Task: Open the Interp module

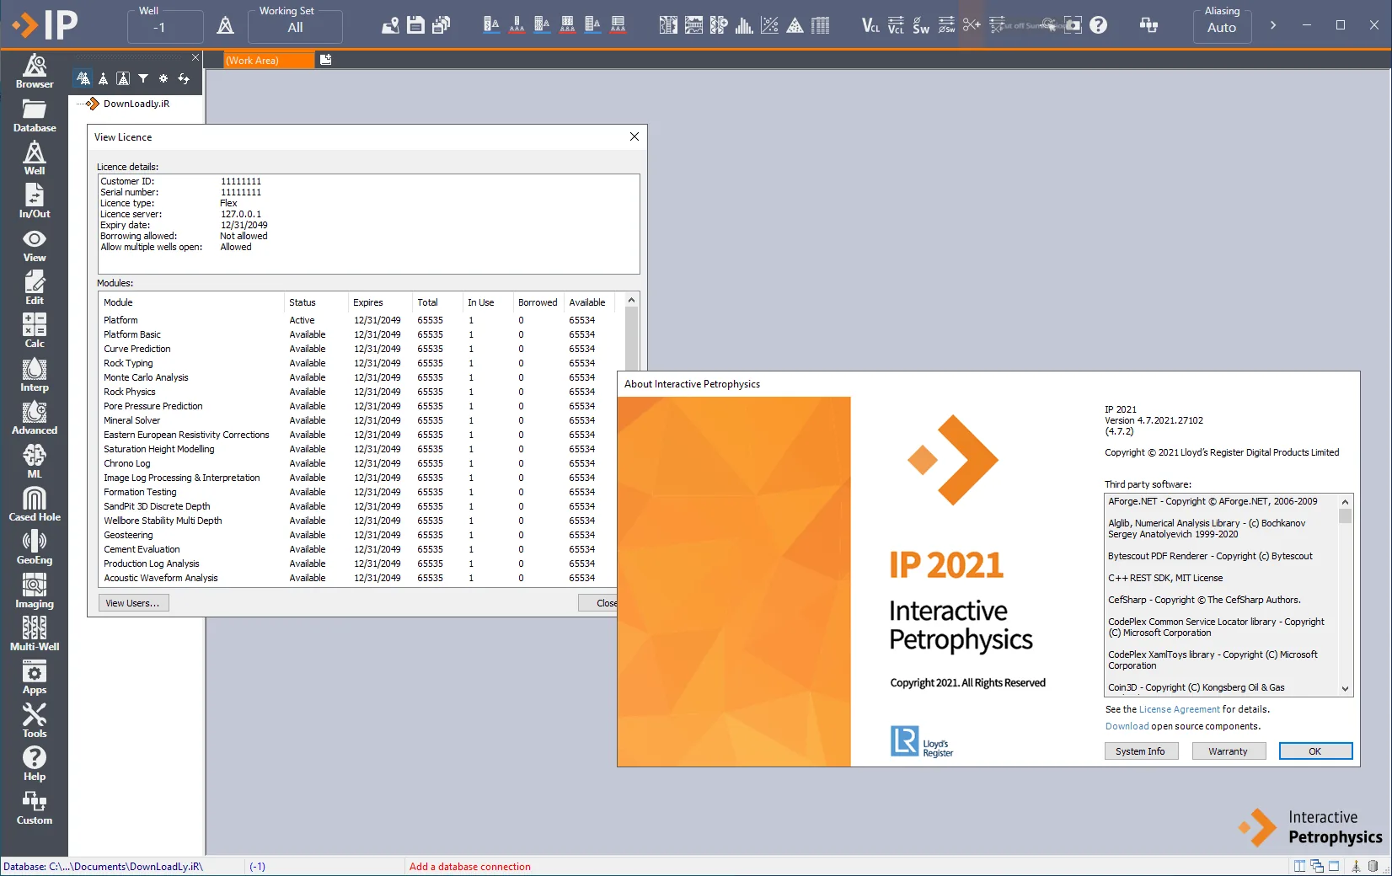Action: pos(35,375)
